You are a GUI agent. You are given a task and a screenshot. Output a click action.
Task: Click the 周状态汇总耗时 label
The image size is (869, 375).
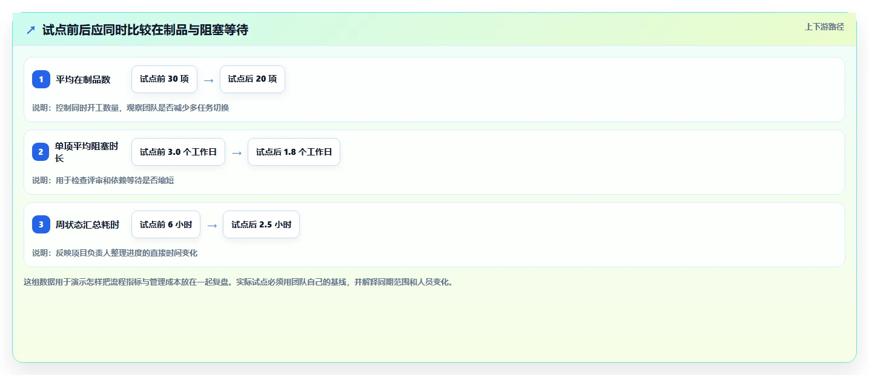(87, 224)
